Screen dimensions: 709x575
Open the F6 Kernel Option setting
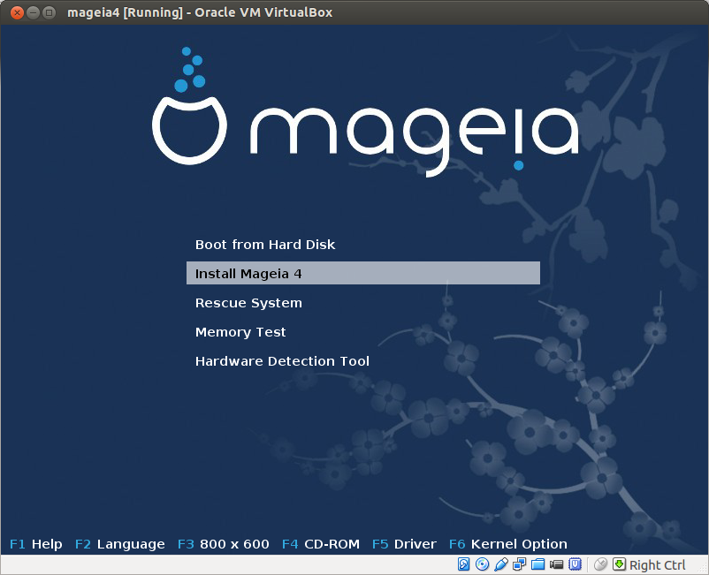click(x=508, y=544)
